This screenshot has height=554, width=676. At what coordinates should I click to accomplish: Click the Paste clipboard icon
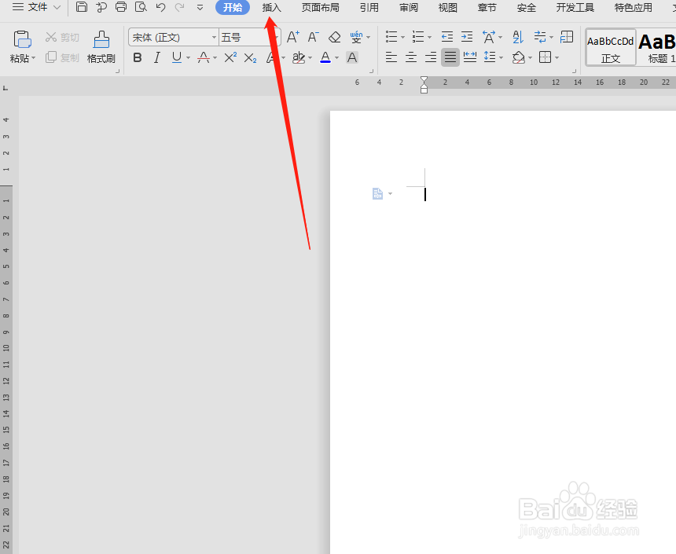click(23, 39)
